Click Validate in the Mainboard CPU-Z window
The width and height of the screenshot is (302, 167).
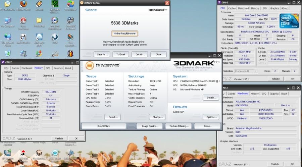pyautogui.click(x=275, y=164)
